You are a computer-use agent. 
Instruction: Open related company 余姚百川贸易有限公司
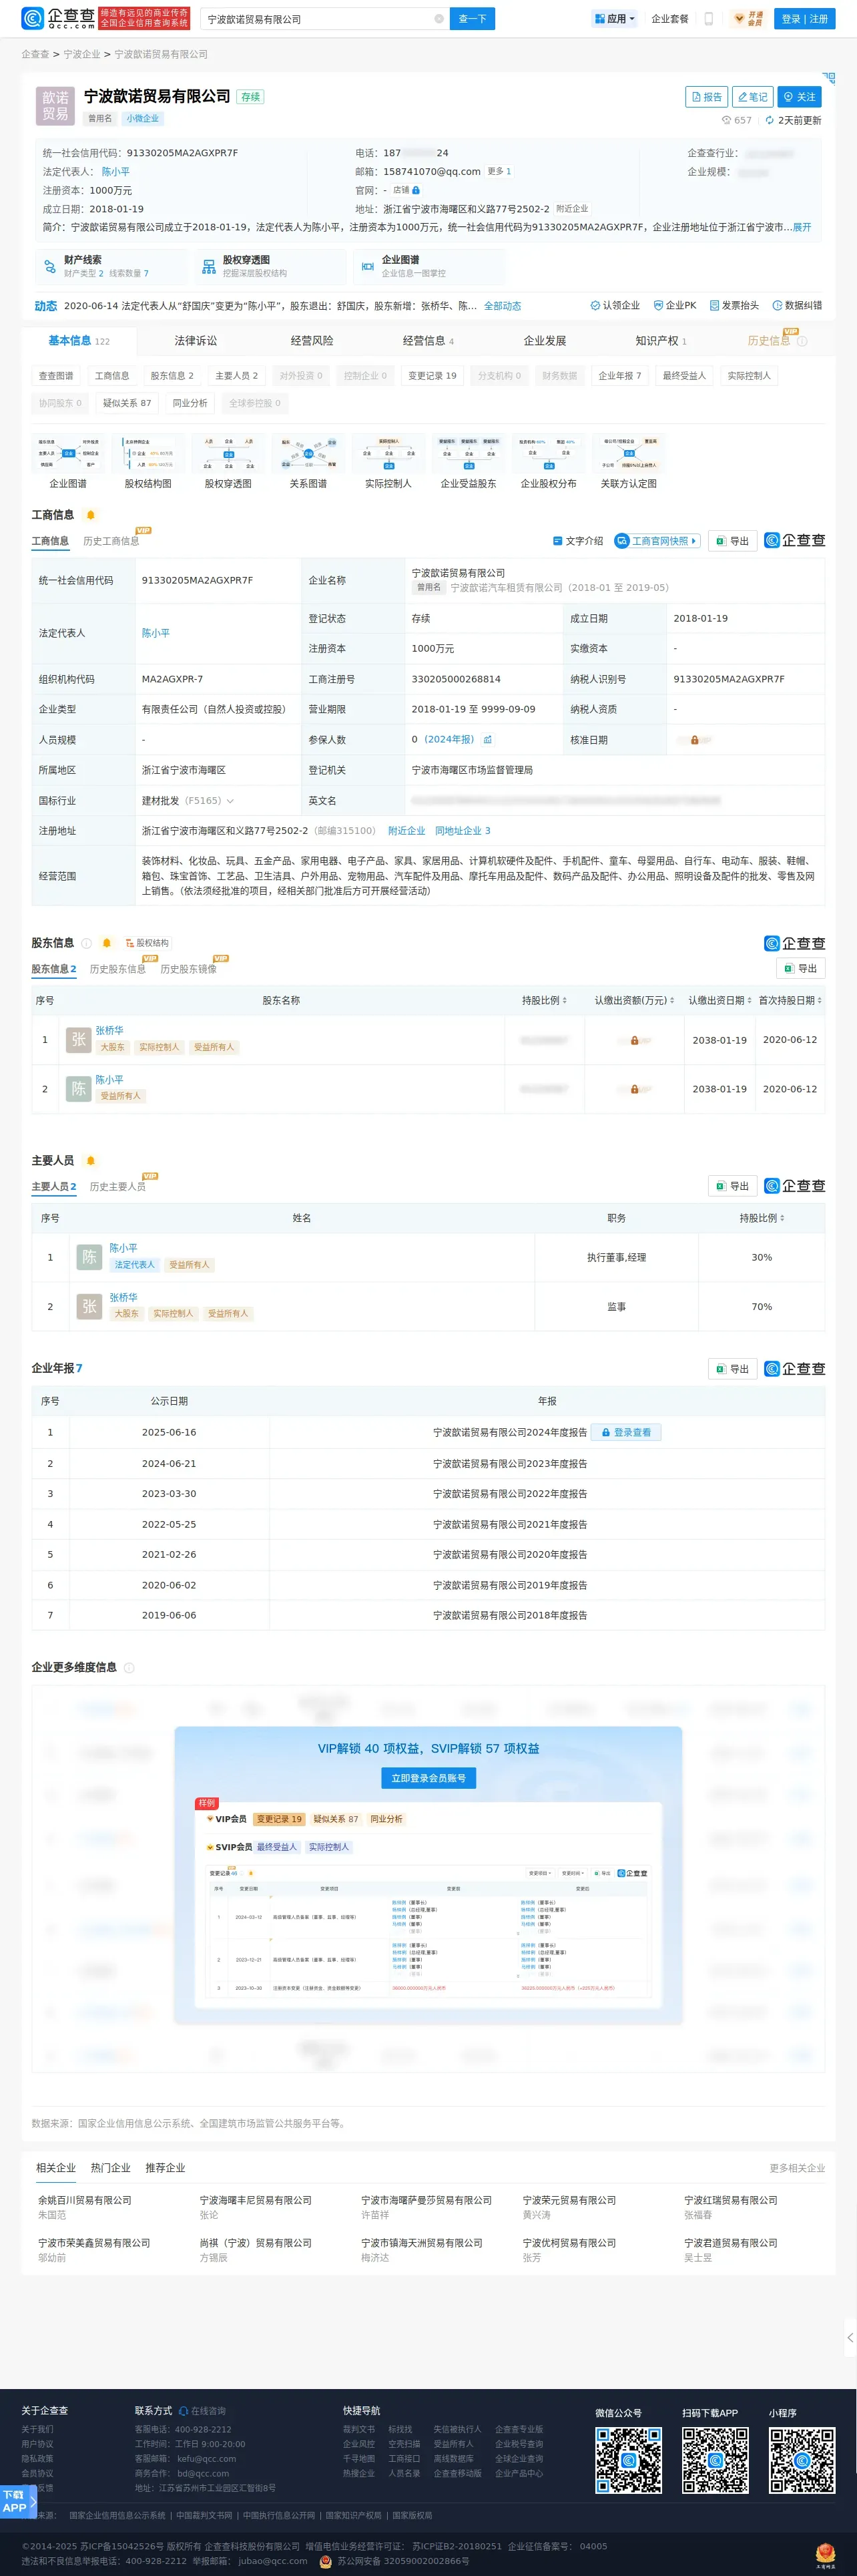tap(85, 2200)
